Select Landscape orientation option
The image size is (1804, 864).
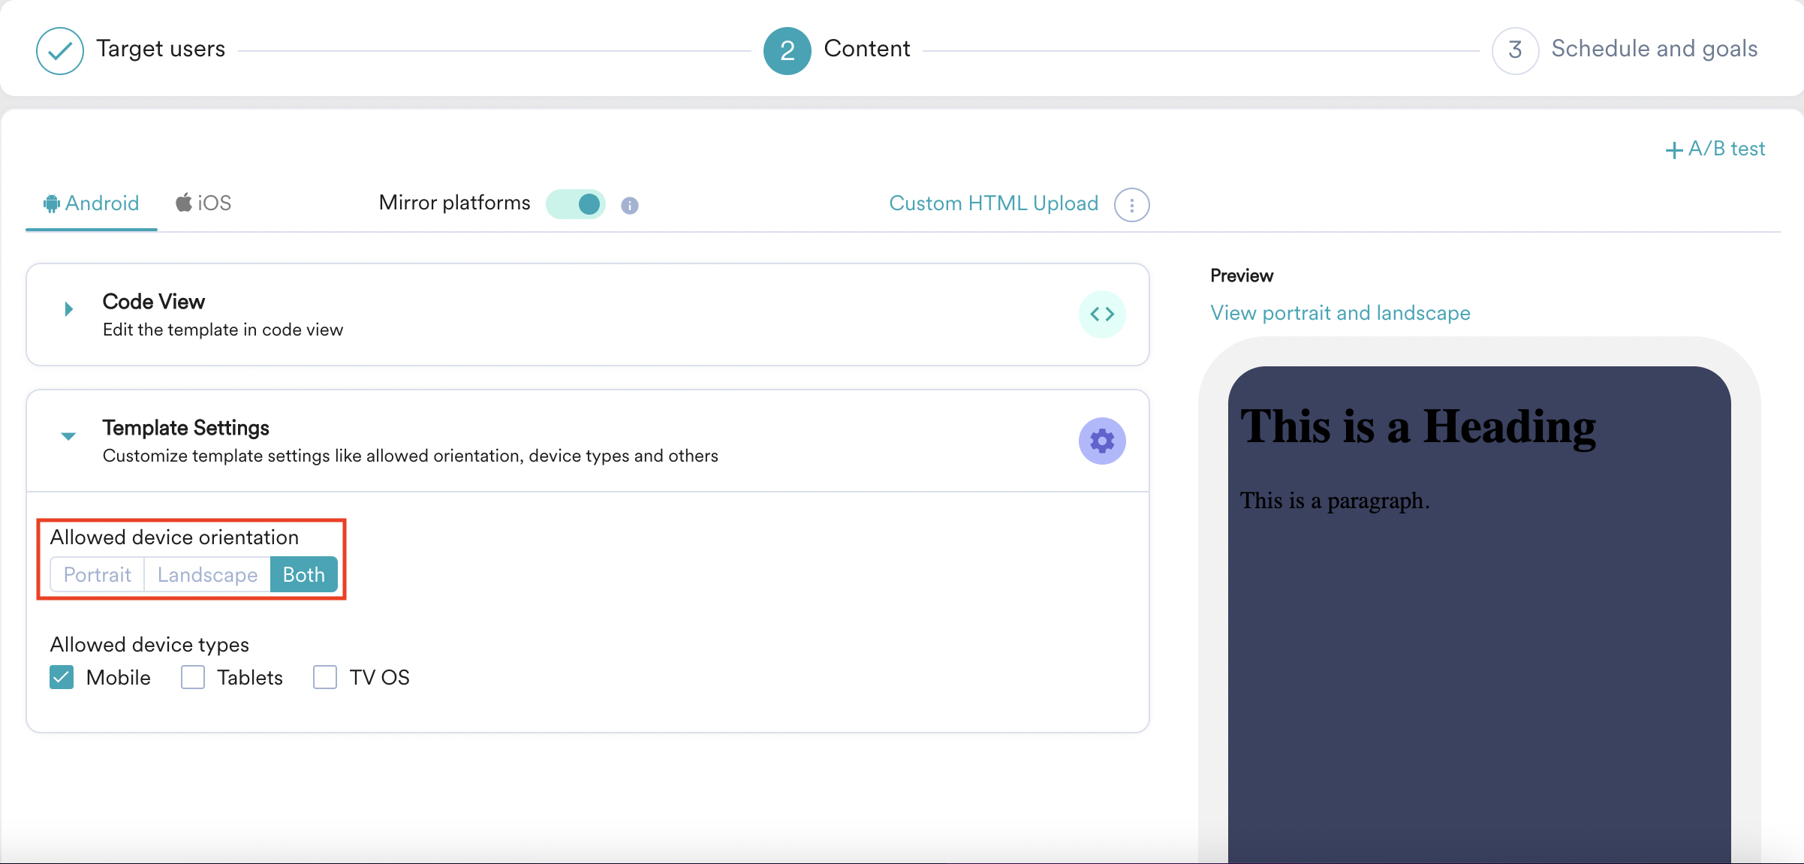coord(207,574)
